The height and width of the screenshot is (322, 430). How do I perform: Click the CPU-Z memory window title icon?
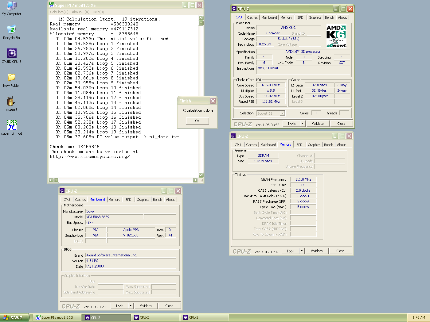233,136
